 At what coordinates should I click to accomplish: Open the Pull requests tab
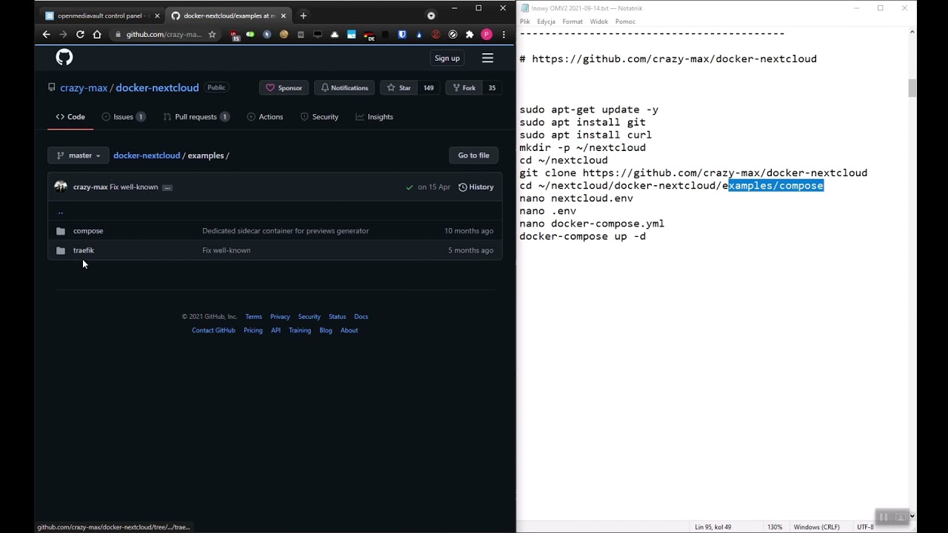pos(196,117)
